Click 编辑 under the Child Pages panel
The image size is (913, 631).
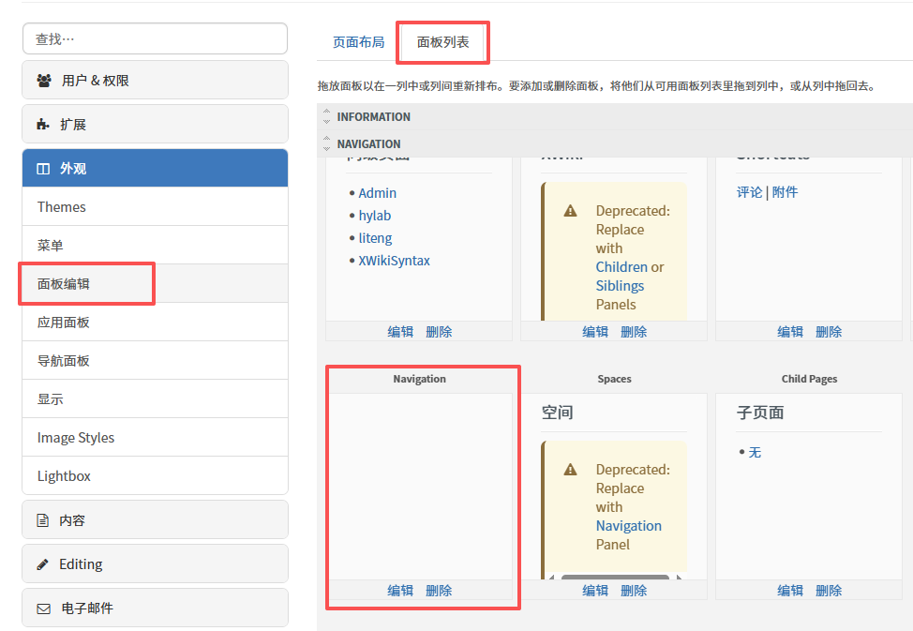(790, 591)
